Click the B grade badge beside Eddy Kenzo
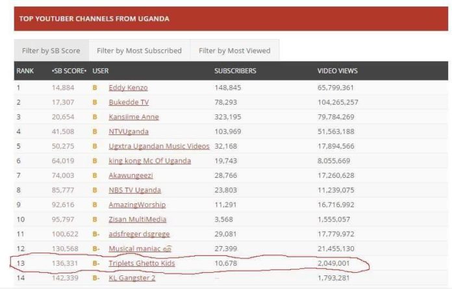The height and width of the screenshot is (289, 452). point(95,88)
